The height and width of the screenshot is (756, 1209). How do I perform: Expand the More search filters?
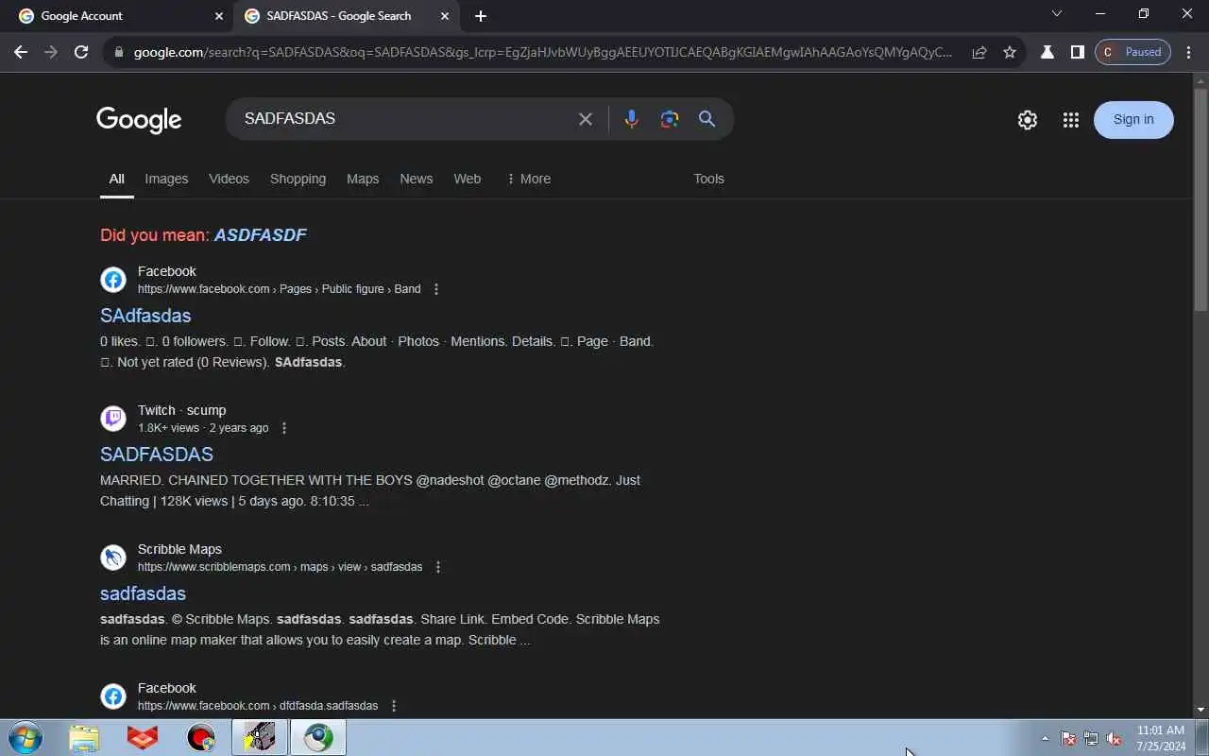point(529,179)
